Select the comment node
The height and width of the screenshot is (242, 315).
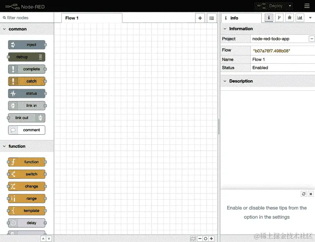click(x=27, y=130)
